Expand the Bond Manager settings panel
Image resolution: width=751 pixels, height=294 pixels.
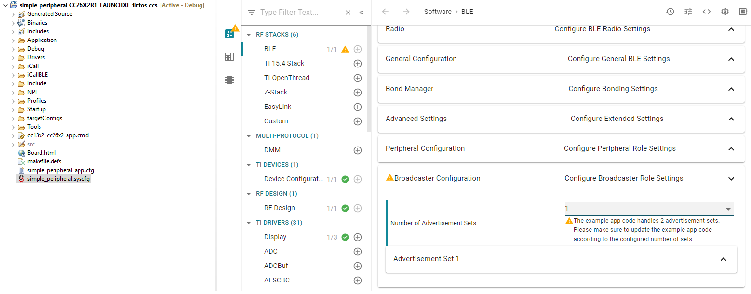click(731, 89)
